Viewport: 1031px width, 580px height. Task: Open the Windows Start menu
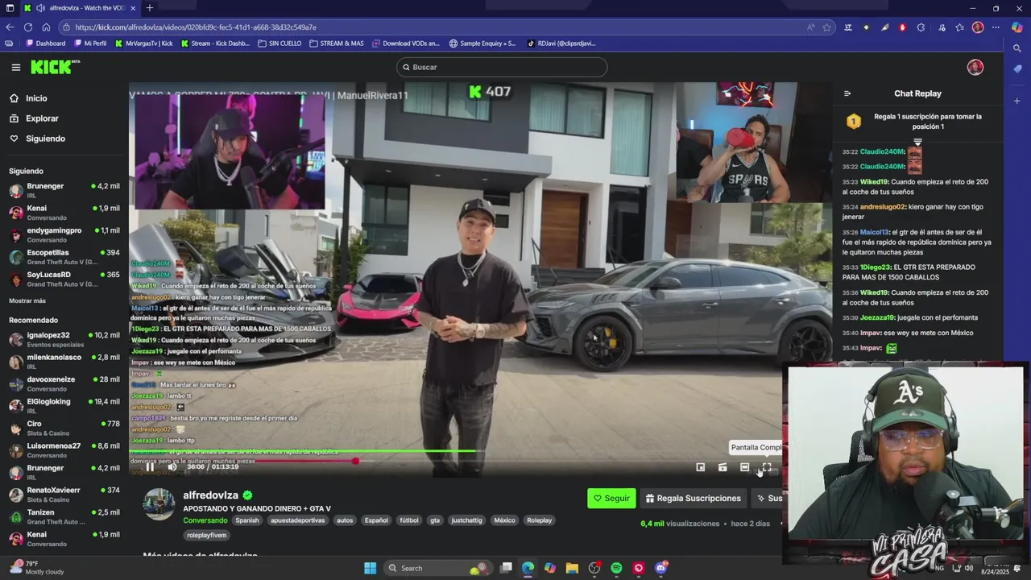[x=370, y=568]
